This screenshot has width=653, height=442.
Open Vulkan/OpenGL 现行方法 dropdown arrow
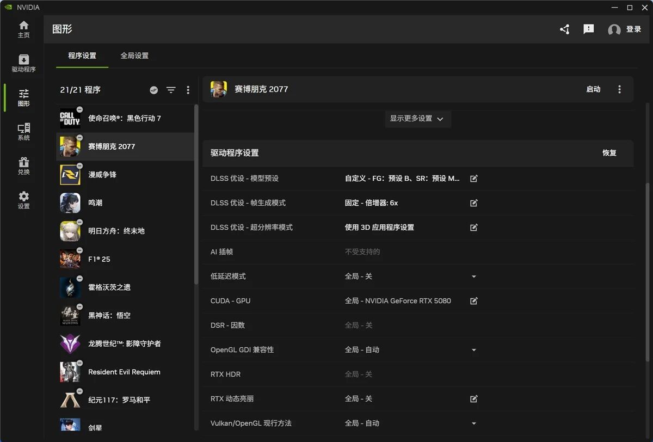click(x=474, y=423)
